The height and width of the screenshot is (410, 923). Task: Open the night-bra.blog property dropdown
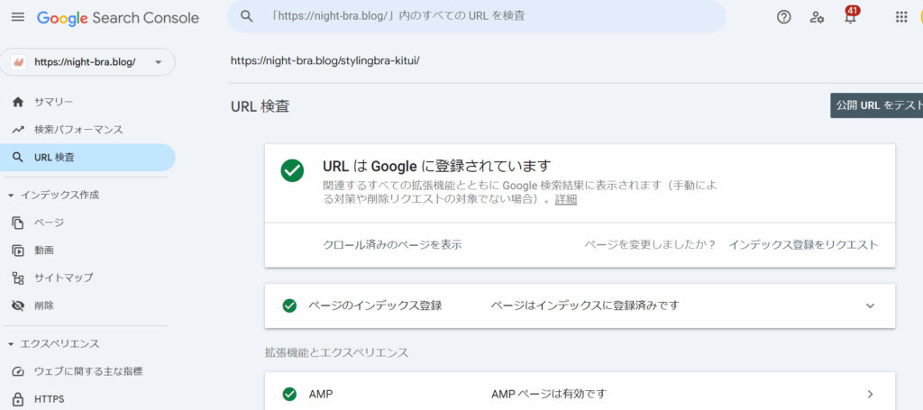(87, 62)
